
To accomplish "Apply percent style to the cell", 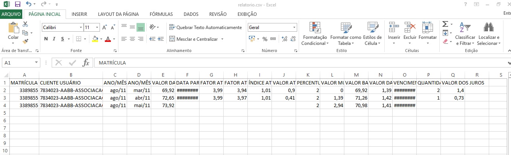I will pyautogui.click(x=265, y=39).
